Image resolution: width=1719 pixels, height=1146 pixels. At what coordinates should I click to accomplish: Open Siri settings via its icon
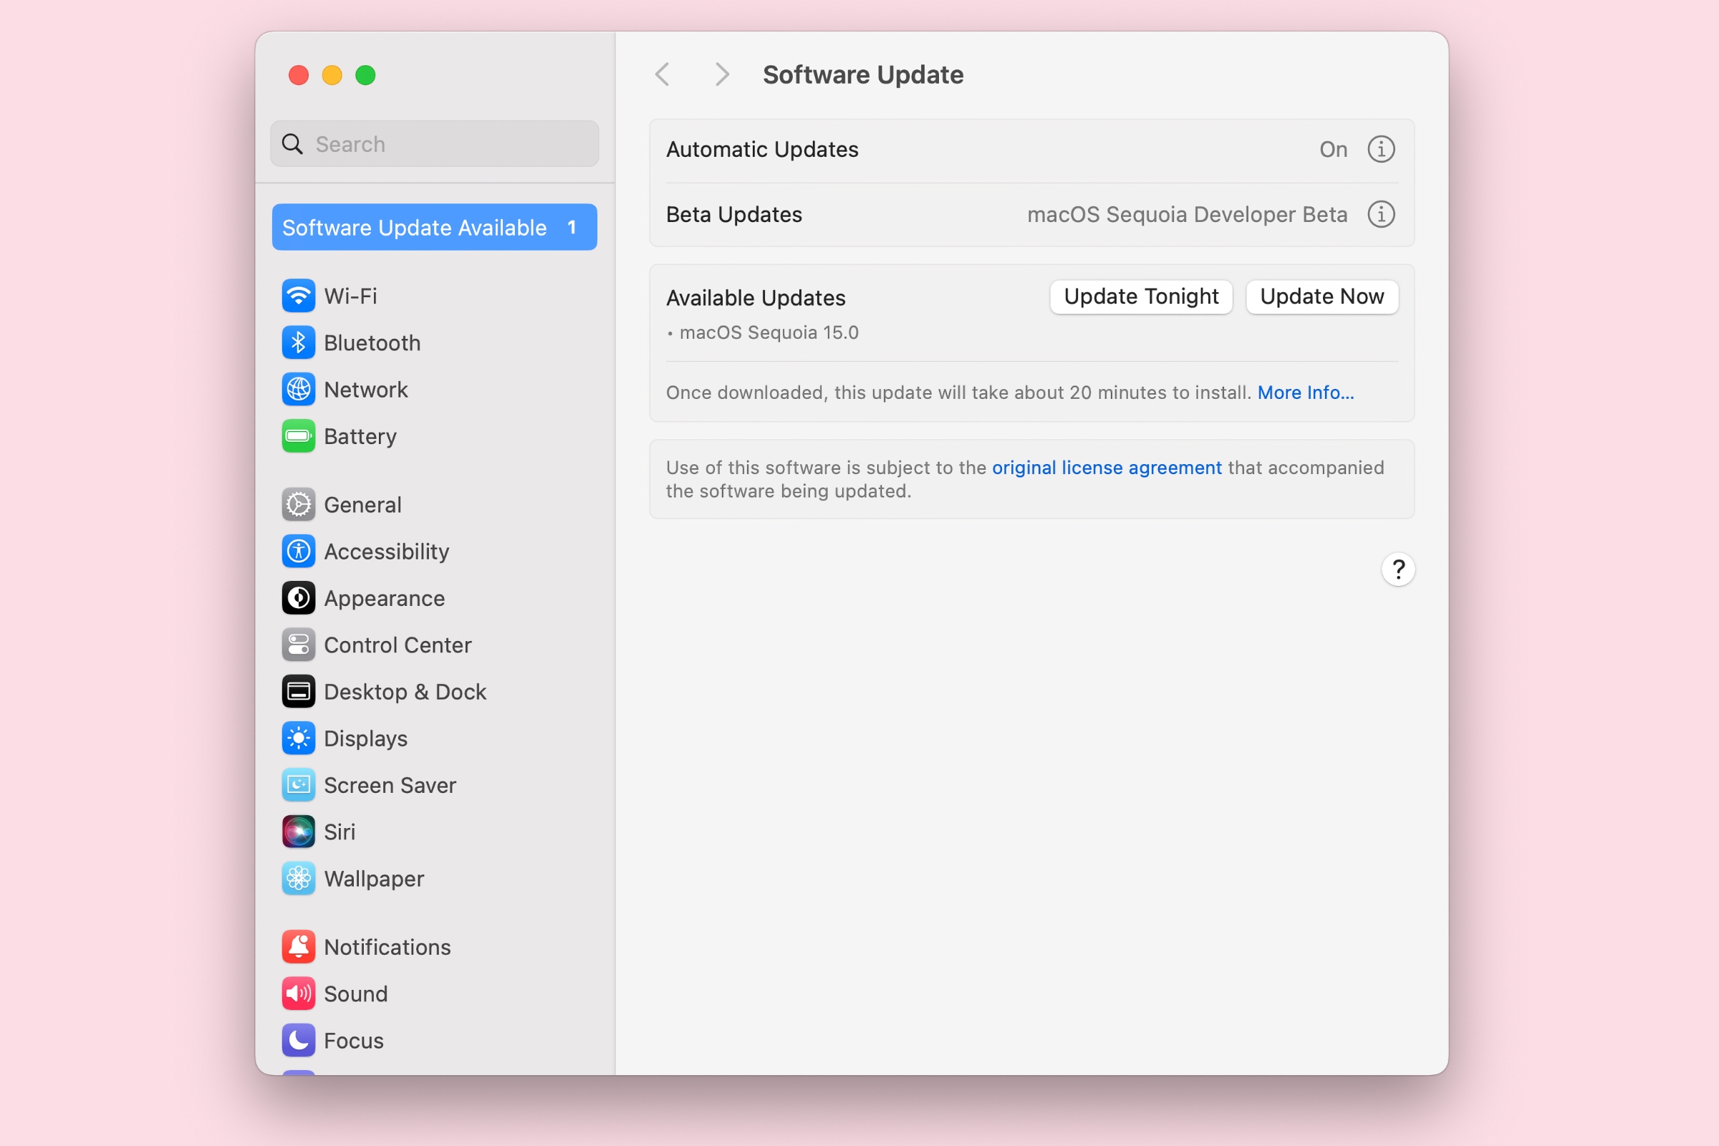click(x=298, y=832)
